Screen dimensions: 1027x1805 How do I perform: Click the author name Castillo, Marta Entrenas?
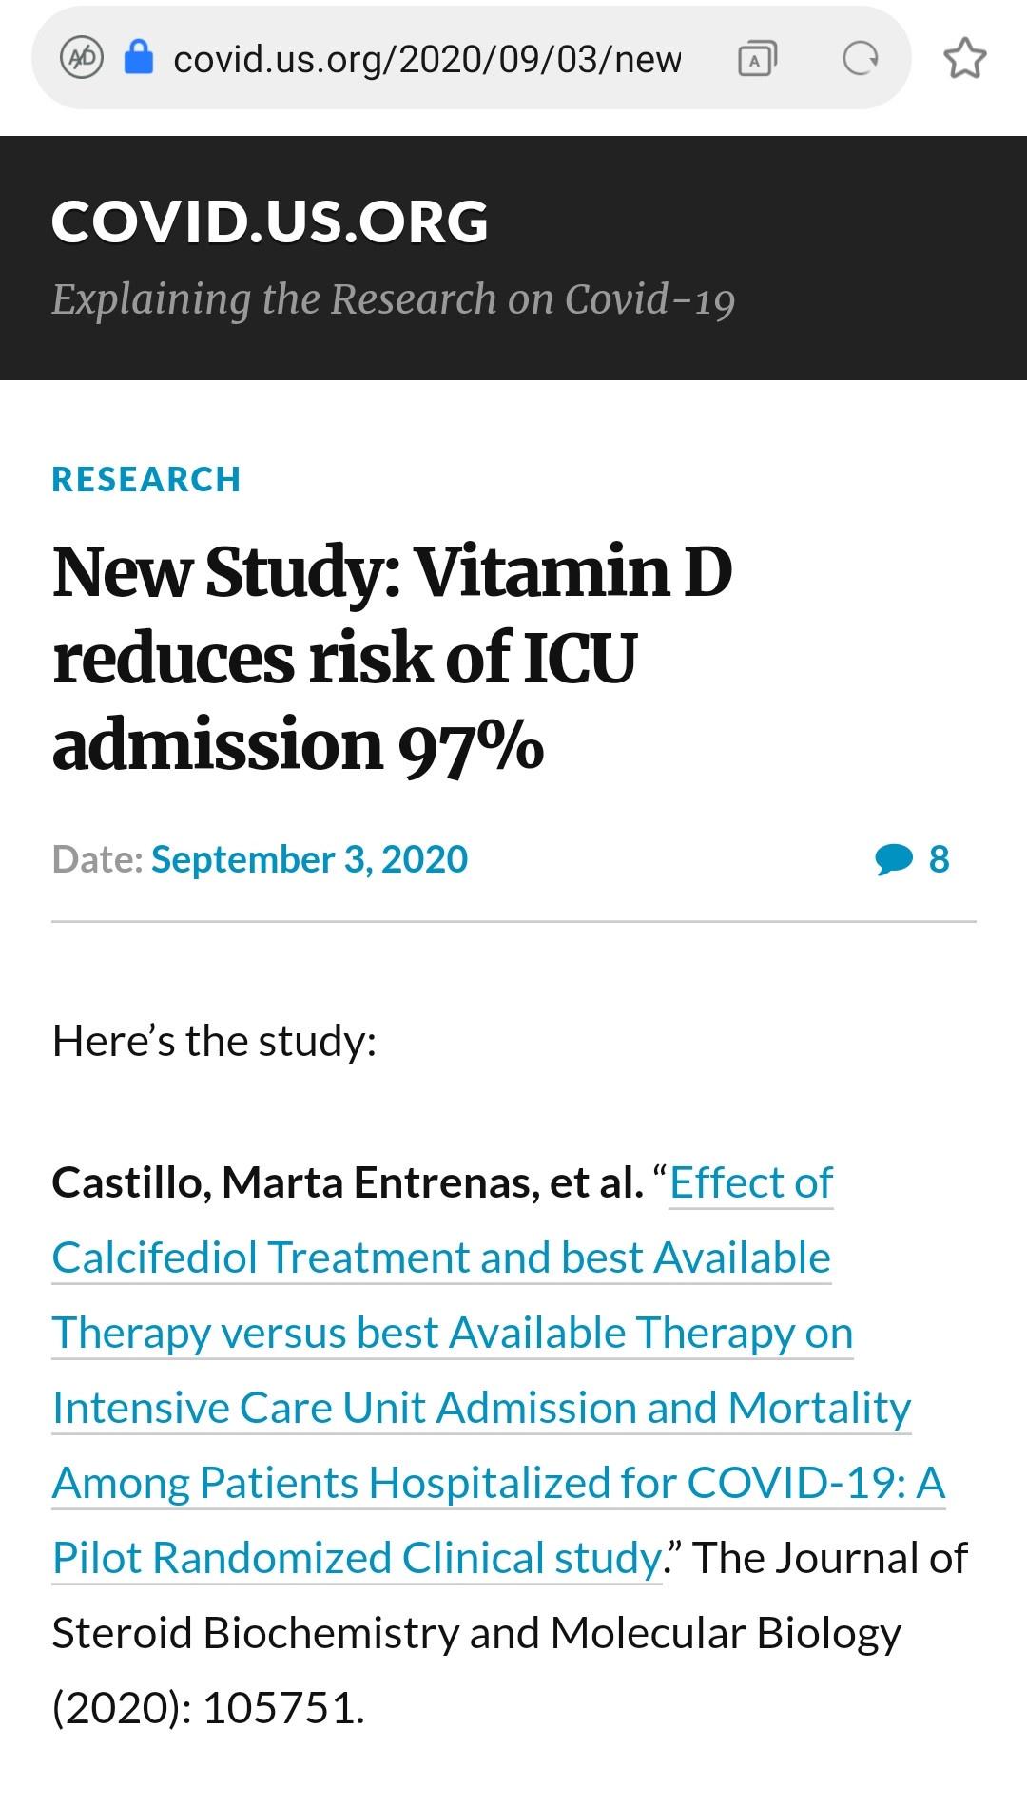pyautogui.click(x=347, y=1183)
